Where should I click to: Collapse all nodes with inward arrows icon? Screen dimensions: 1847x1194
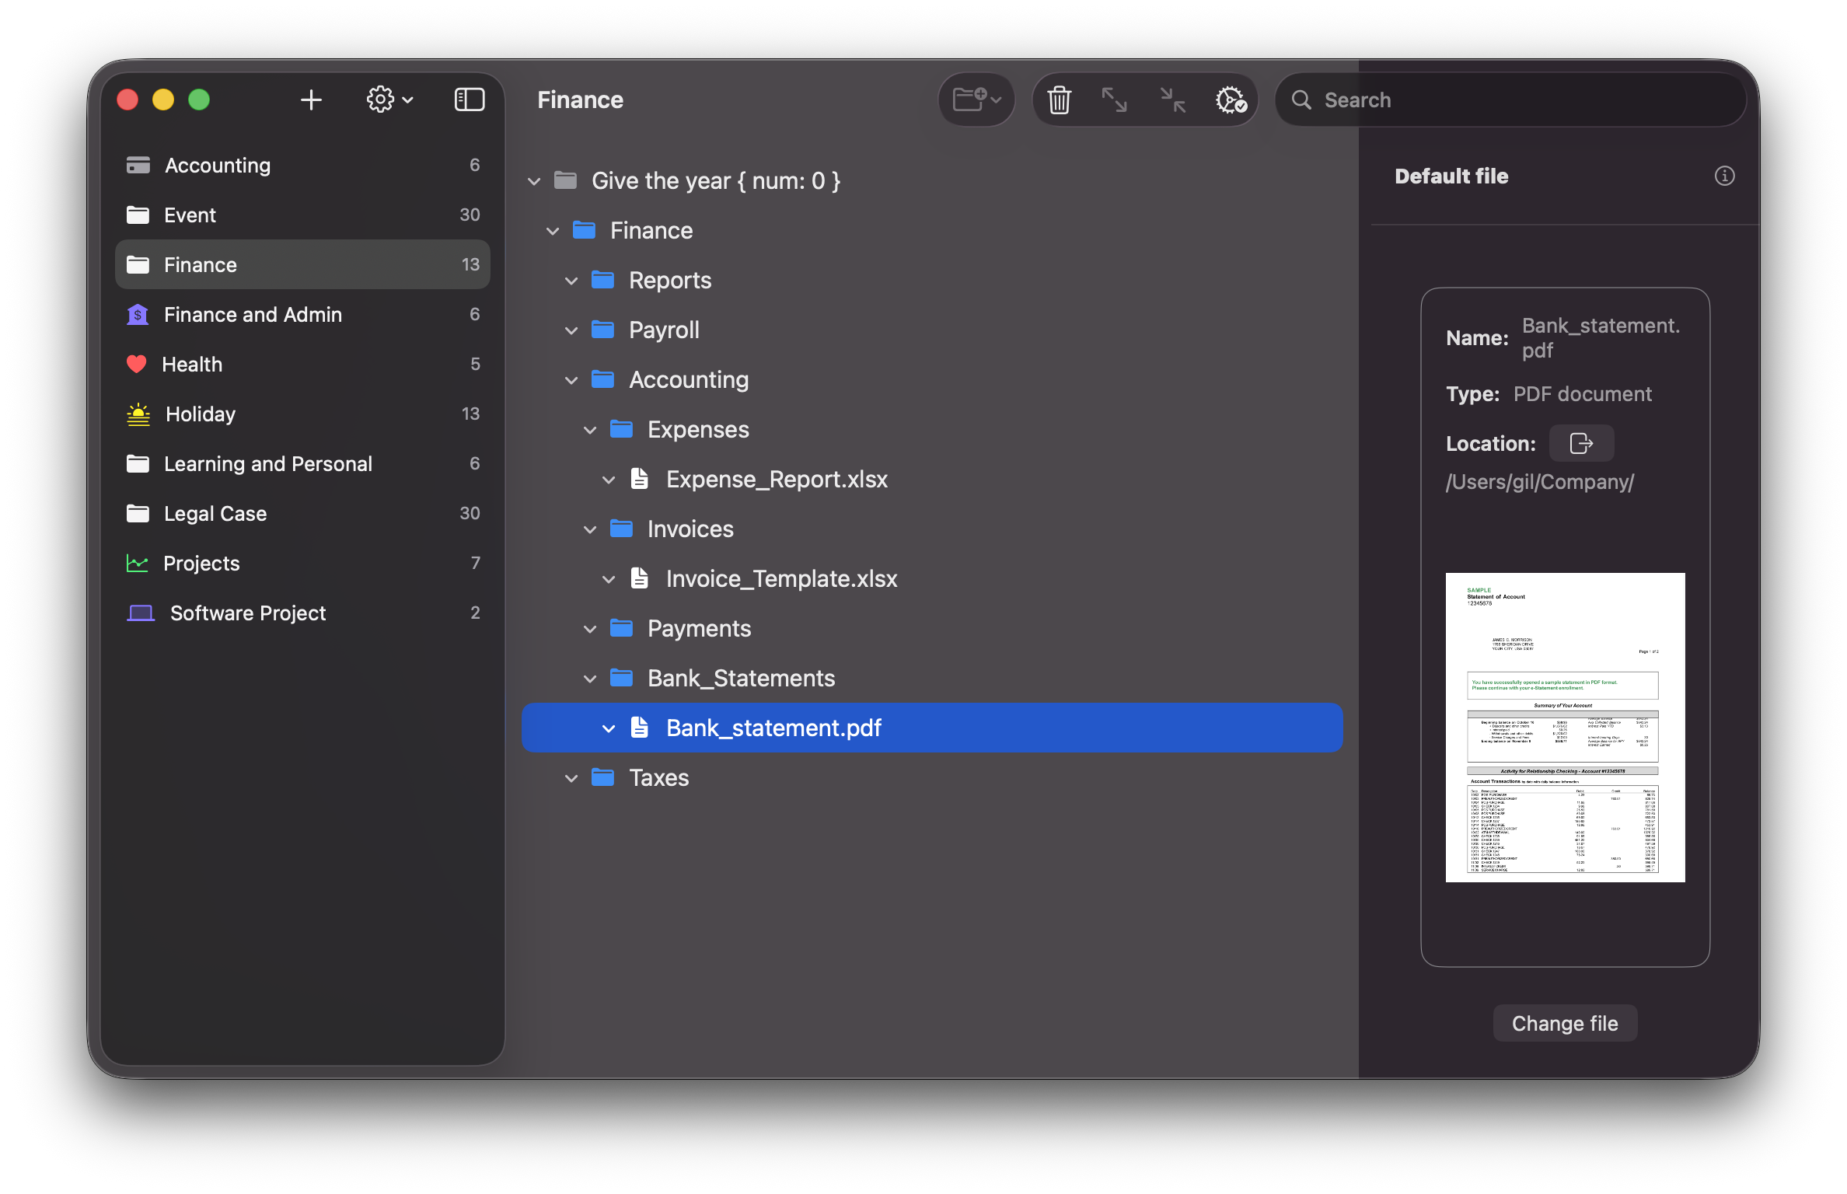1171,99
